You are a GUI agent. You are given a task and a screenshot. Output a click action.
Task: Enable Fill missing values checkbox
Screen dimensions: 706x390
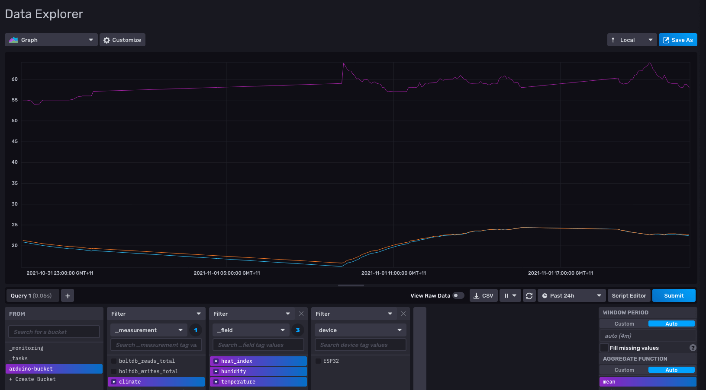pos(605,348)
